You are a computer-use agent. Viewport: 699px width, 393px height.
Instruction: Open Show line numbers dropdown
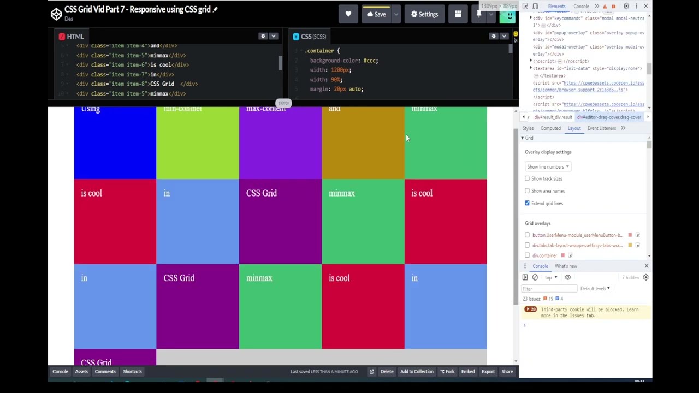click(x=548, y=166)
